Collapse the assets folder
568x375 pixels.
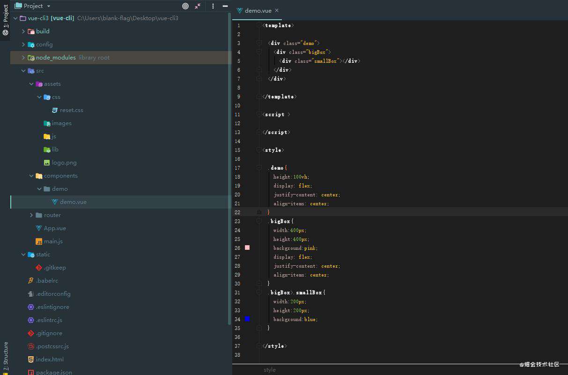pyautogui.click(x=31, y=84)
